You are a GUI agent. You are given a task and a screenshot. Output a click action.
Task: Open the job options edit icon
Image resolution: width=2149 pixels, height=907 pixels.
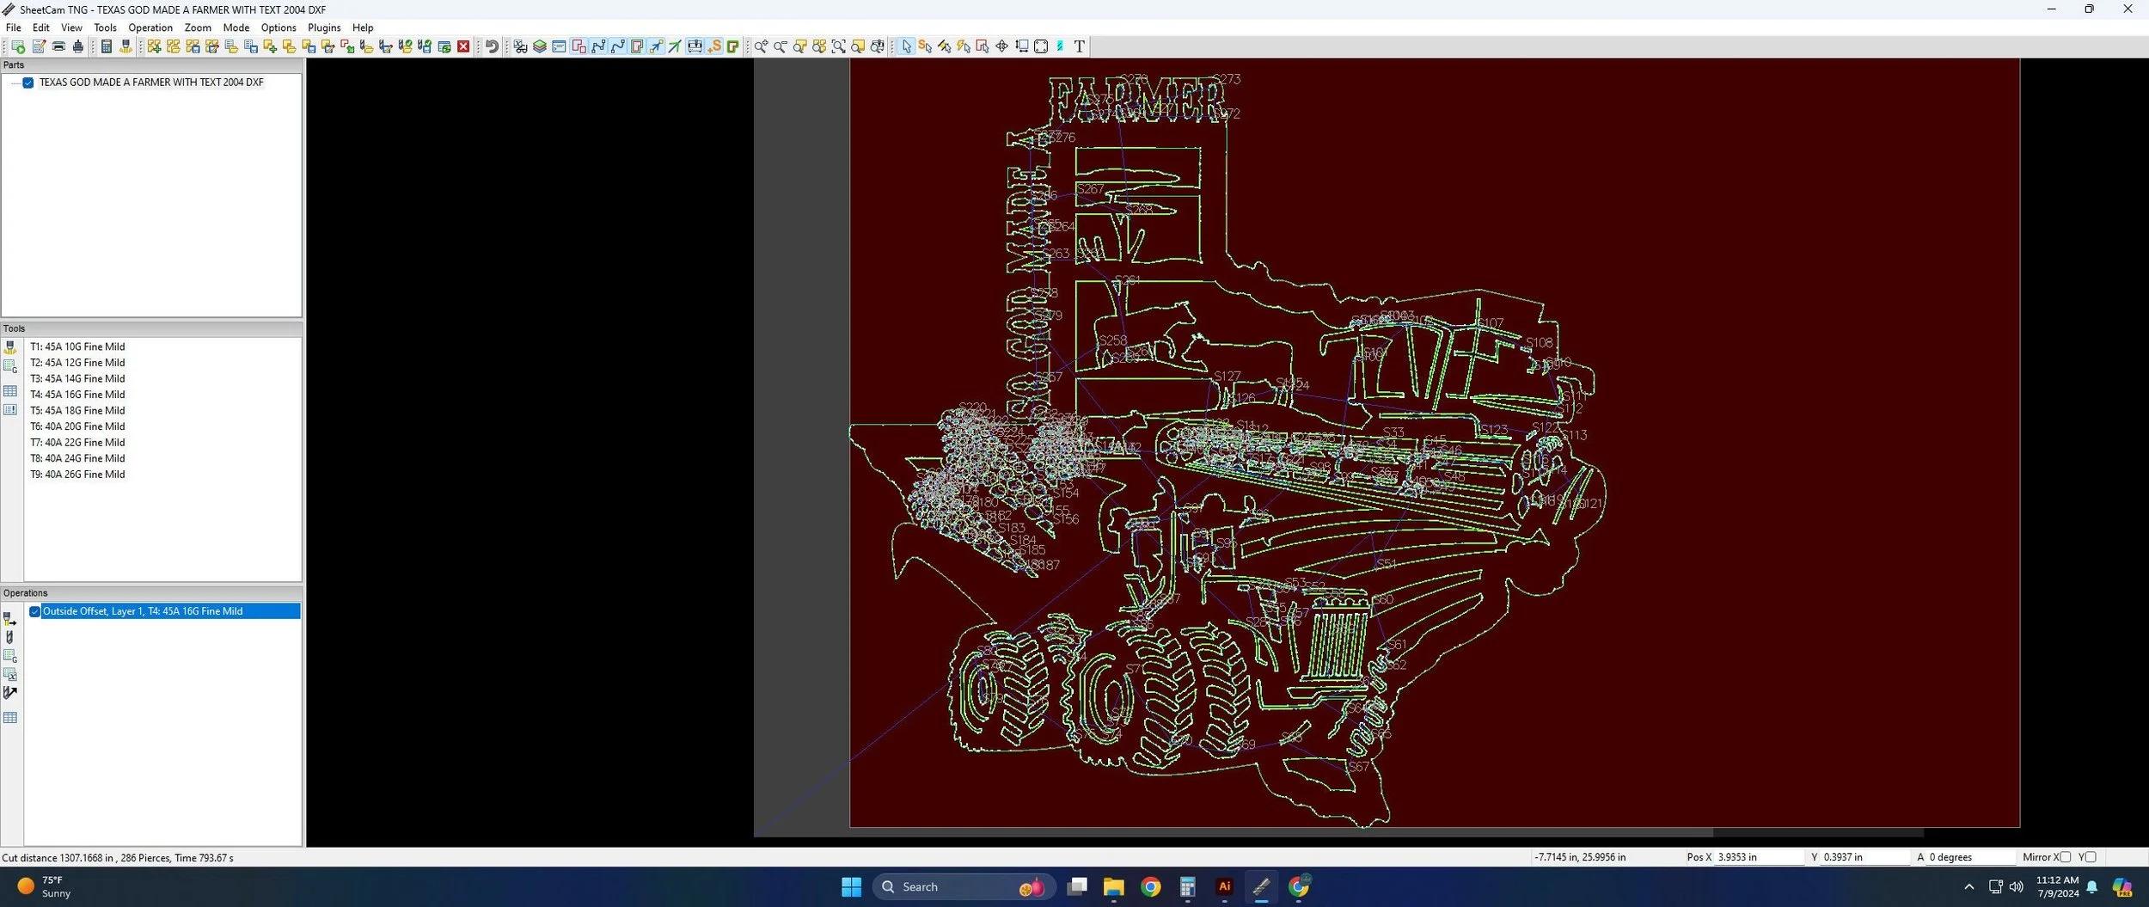(x=39, y=46)
